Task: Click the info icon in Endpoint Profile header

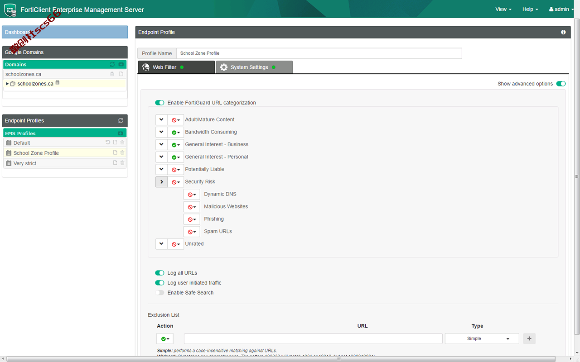Action: 563,32
